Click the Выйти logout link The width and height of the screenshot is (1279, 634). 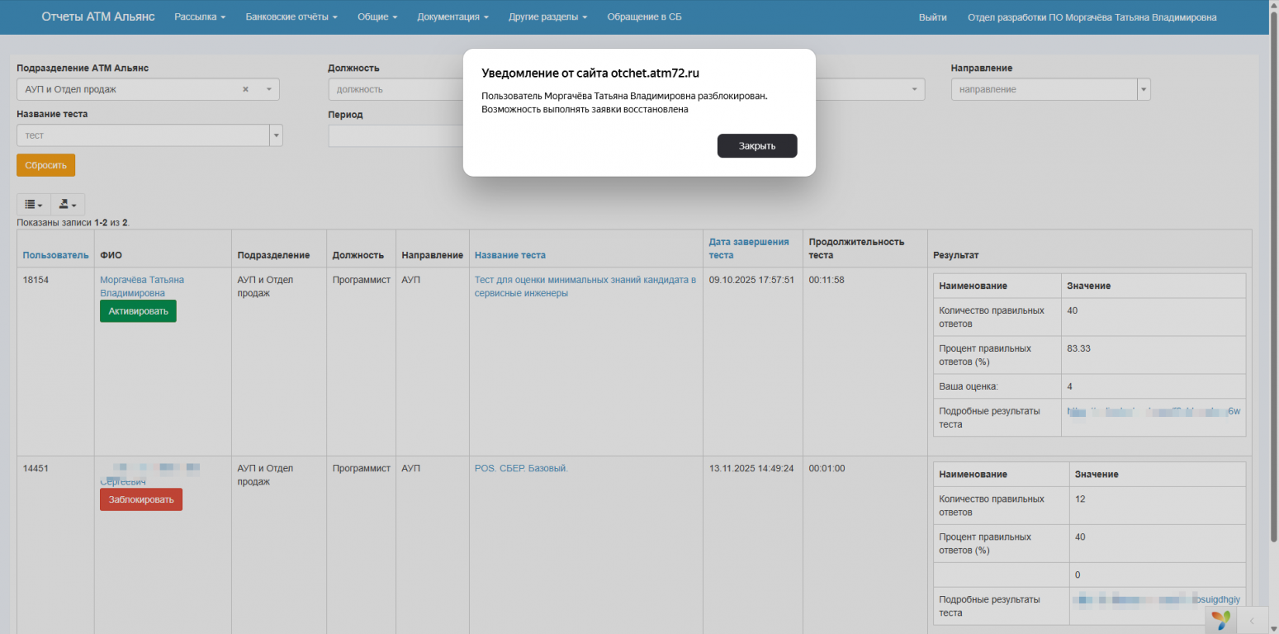(x=932, y=17)
